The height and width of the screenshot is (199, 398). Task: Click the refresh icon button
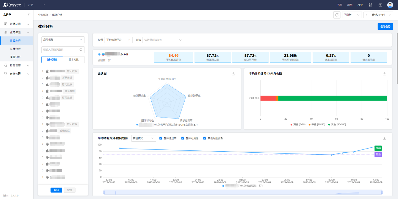[x=337, y=15]
